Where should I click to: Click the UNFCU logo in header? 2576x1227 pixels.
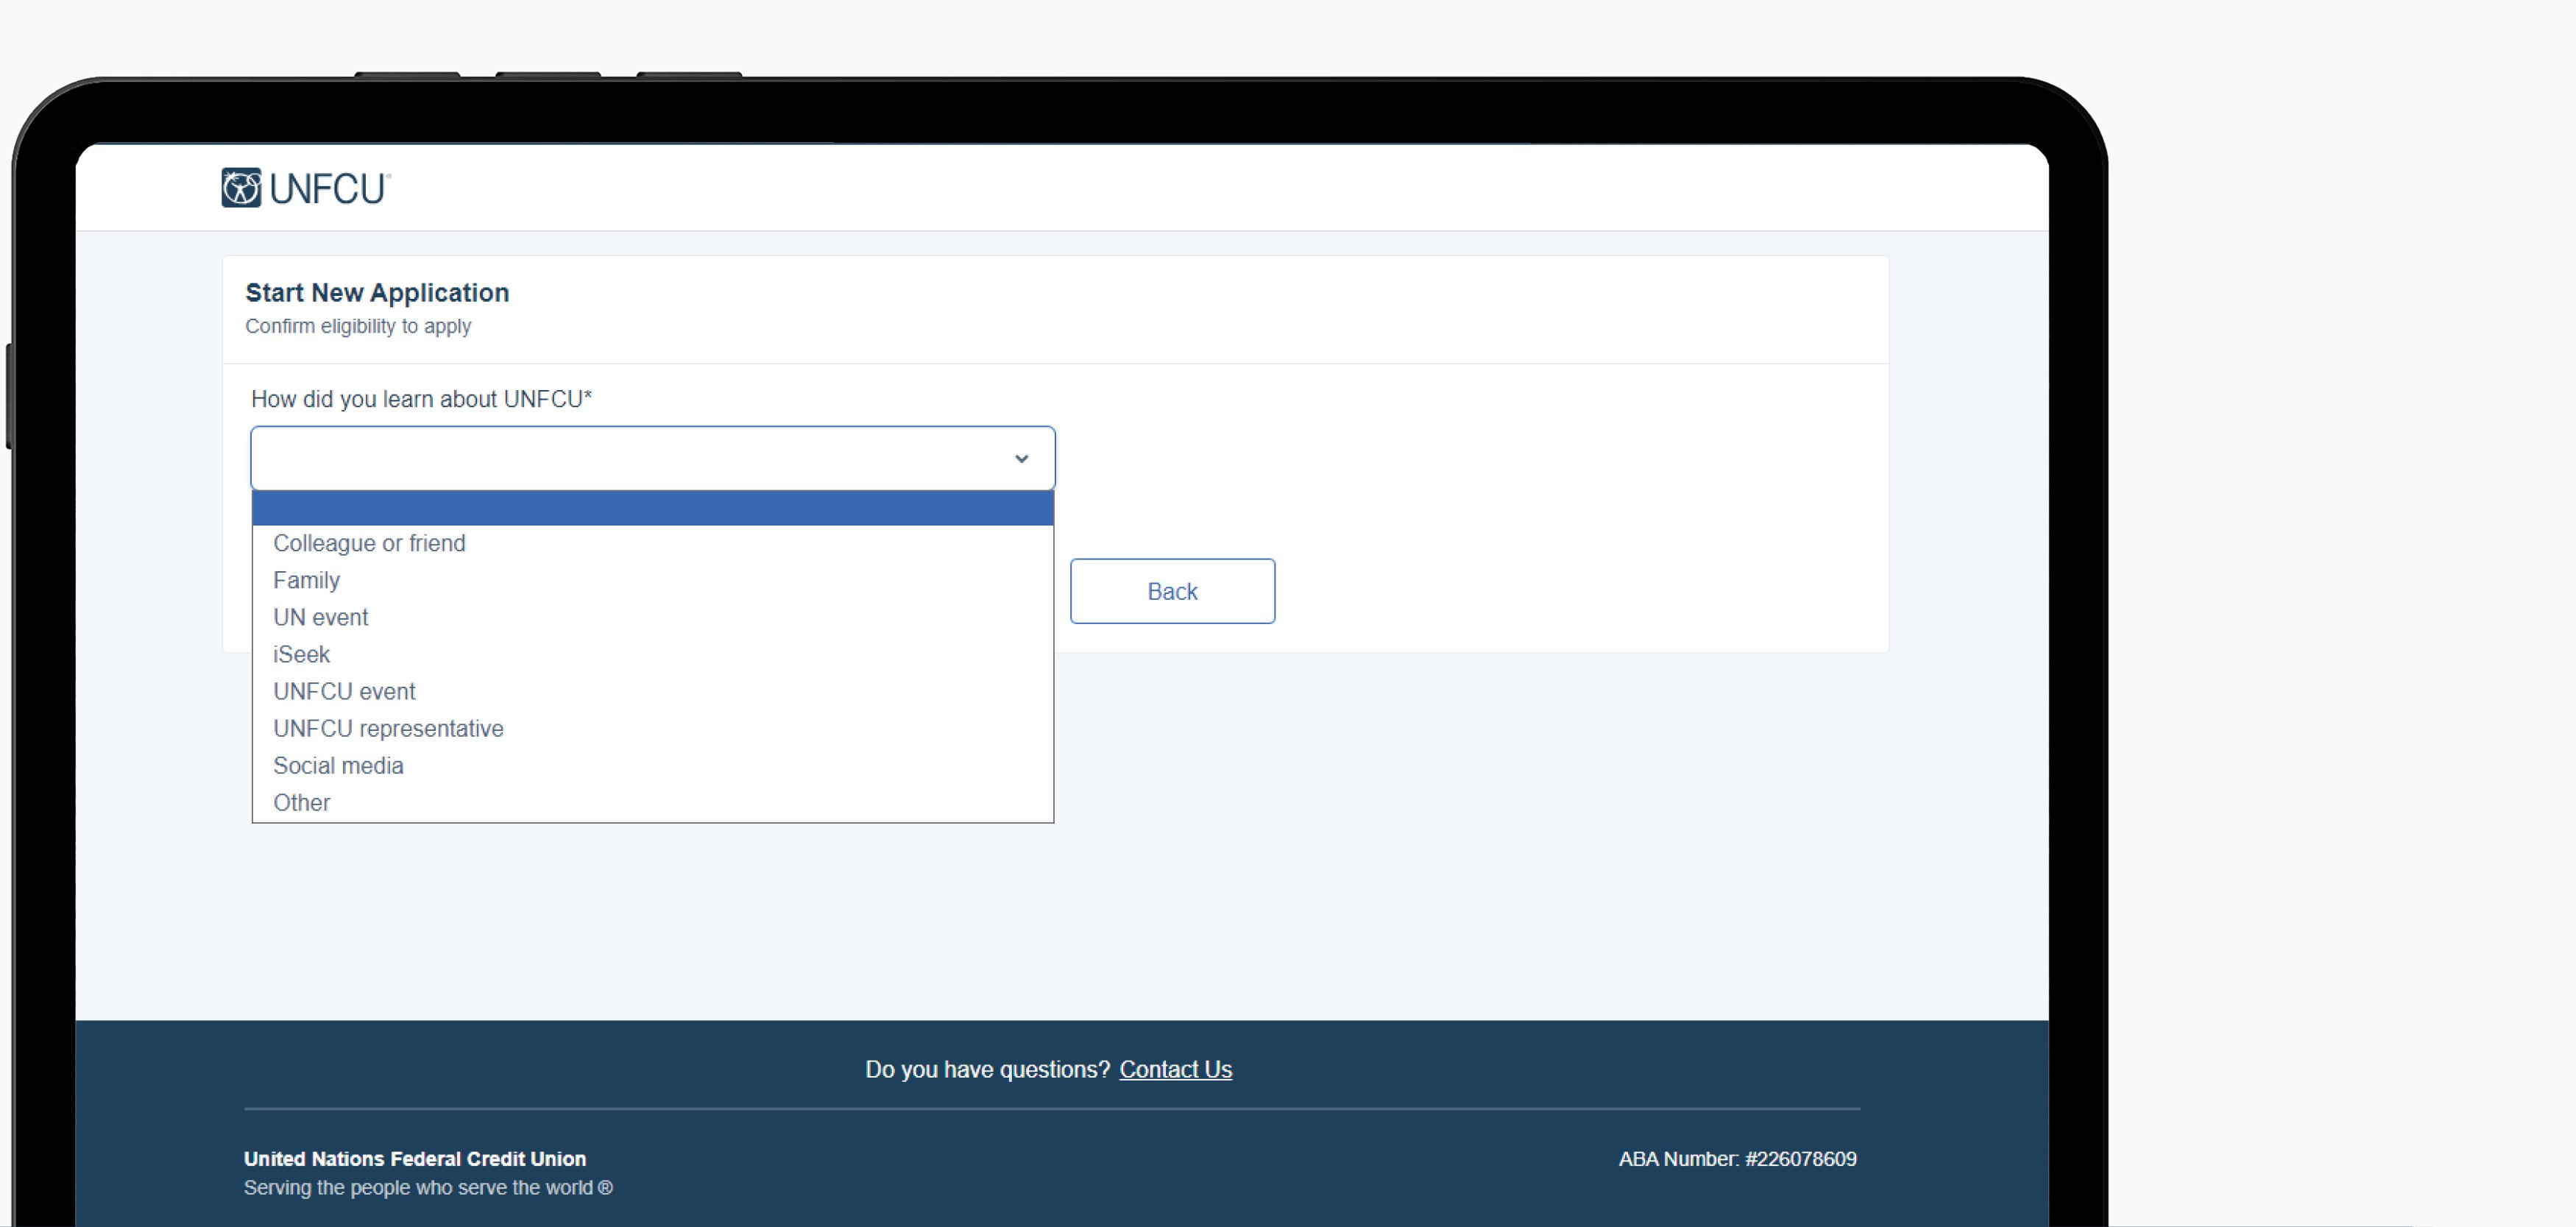pos(306,188)
